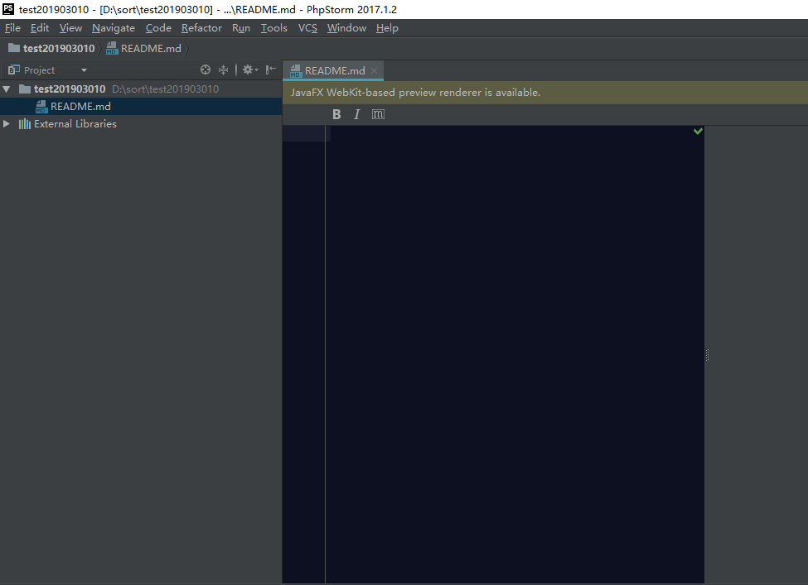This screenshot has width=808, height=585.
Task: Click inside the markdown editor text area
Action: [x=515, y=354]
